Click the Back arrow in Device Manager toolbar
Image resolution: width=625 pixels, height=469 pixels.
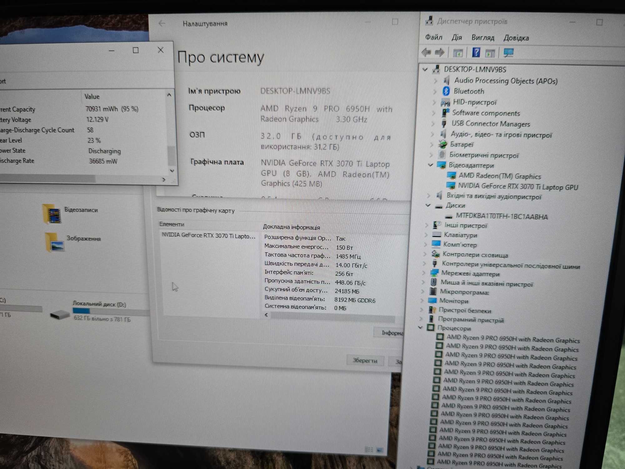click(426, 52)
